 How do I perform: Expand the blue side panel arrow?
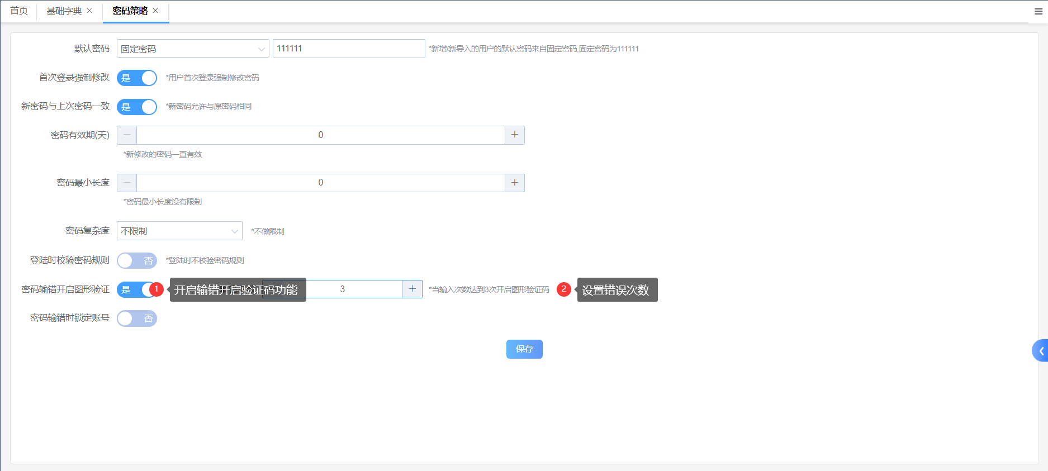pyautogui.click(x=1040, y=351)
